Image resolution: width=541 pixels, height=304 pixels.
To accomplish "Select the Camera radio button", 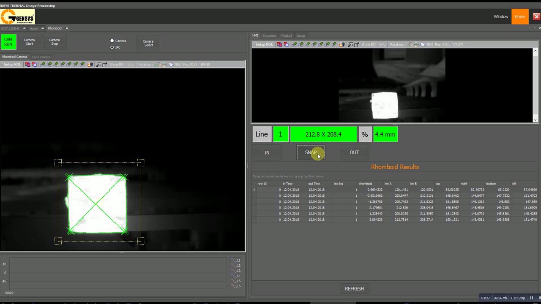I will (112, 41).
